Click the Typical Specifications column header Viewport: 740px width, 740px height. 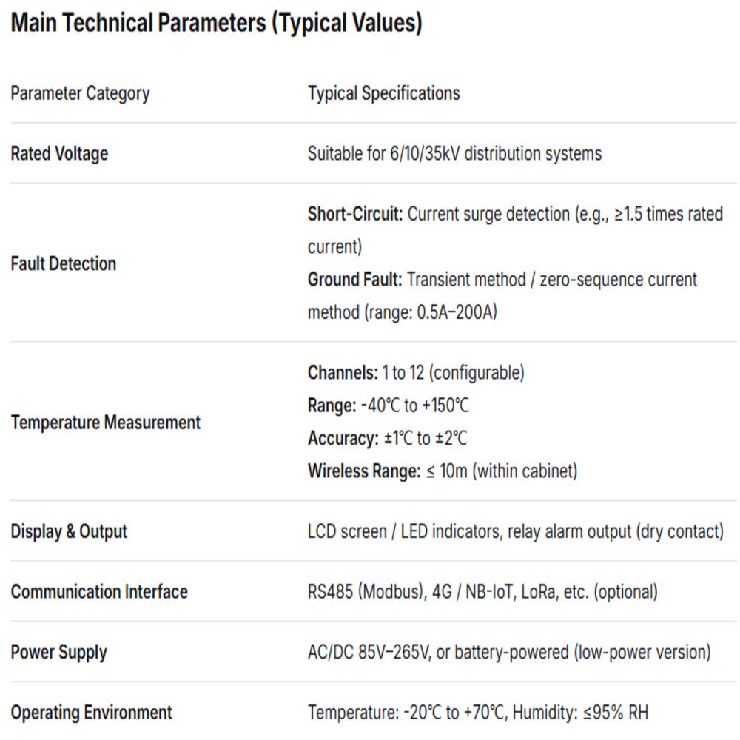[x=383, y=94]
